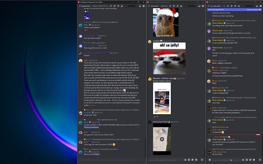The image size is (263, 164).
Task: Click the general-chat channel name in the header
Action: (86, 6)
